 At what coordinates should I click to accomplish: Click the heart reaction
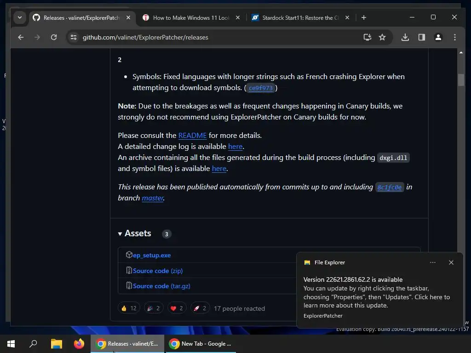tap(177, 308)
